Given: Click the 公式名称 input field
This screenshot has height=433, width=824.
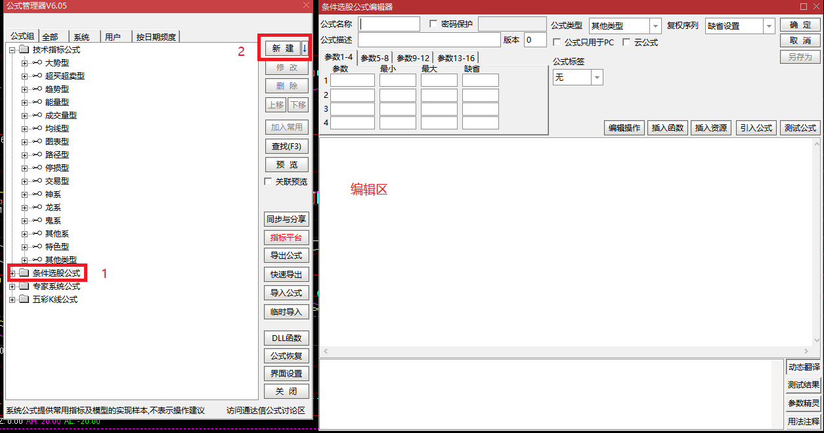Looking at the screenshot, I should point(389,24).
